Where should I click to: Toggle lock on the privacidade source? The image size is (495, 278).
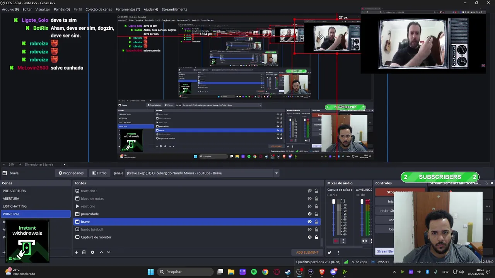point(316,214)
